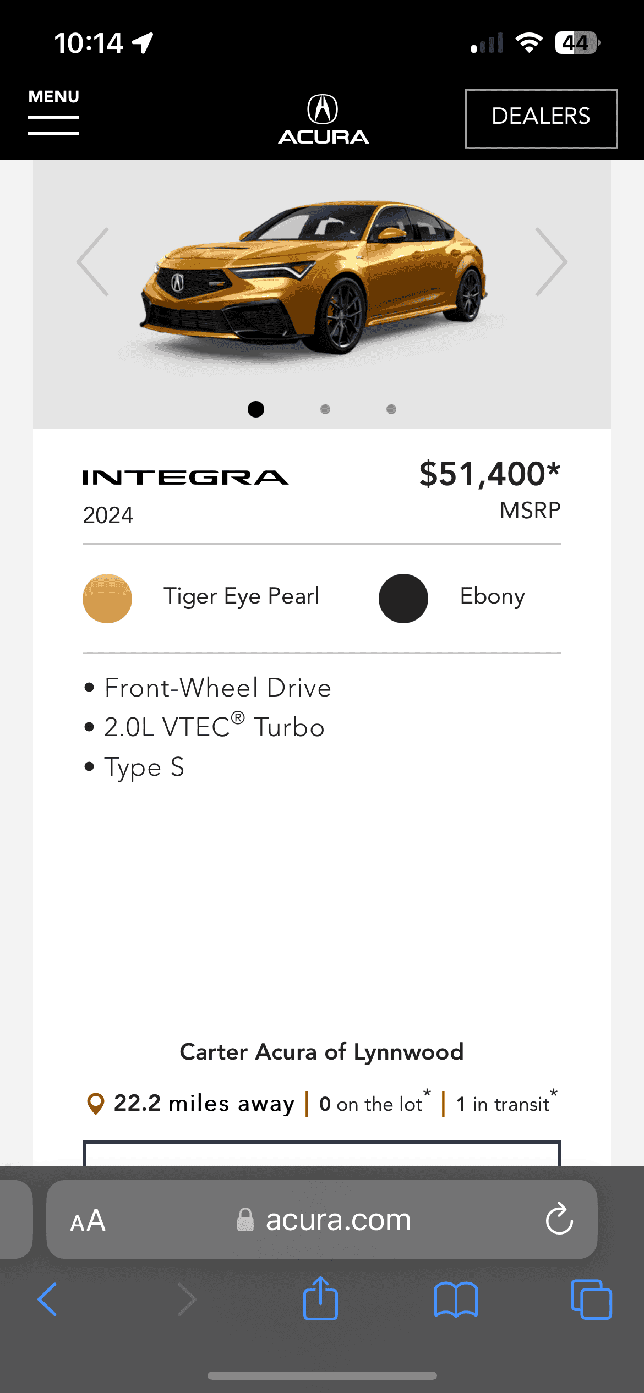Select the first carousel dot
The image size is (644, 1393).
pos(256,409)
